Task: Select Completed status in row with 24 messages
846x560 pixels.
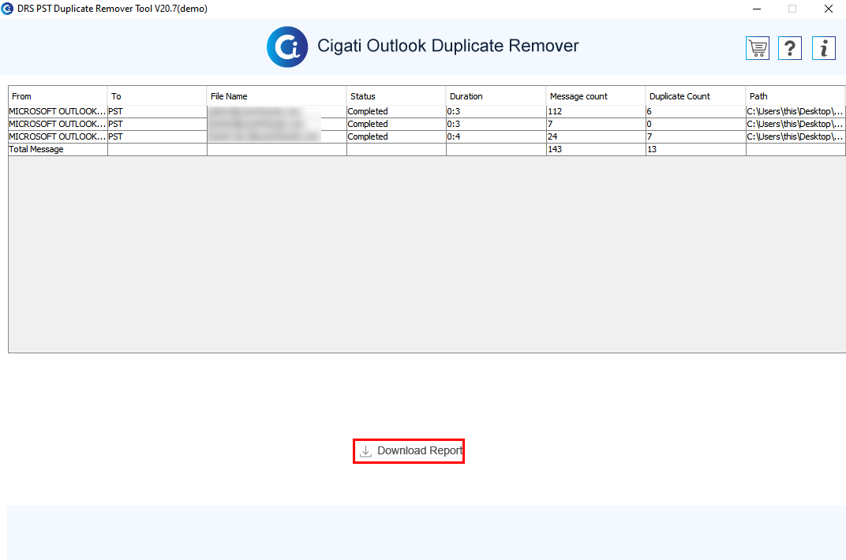Action: [x=396, y=136]
